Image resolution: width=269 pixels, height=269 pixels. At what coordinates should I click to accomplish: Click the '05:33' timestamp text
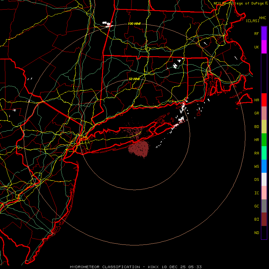[x=195, y=267]
